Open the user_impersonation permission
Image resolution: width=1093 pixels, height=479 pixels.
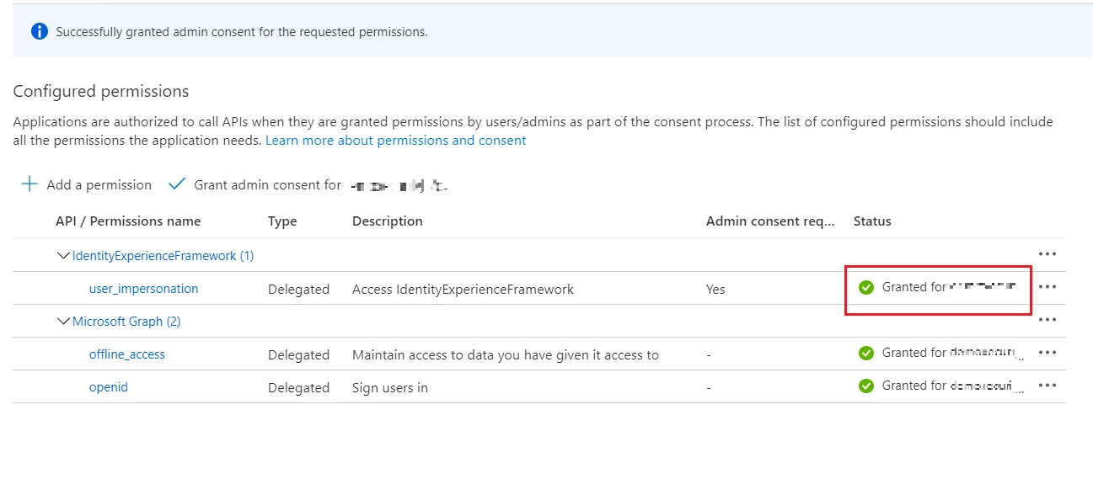tap(144, 288)
